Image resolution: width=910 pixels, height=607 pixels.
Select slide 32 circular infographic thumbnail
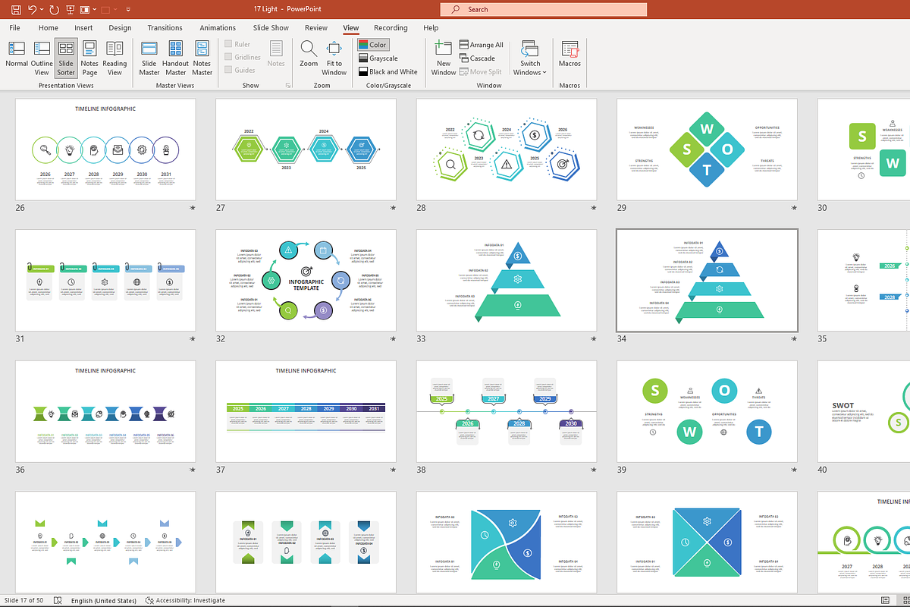(306, 281)
